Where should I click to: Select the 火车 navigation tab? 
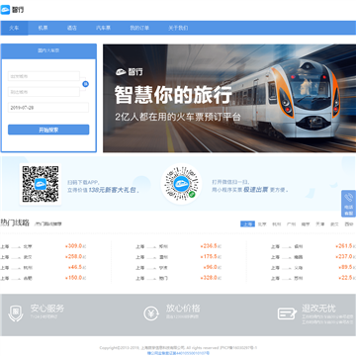14,28
